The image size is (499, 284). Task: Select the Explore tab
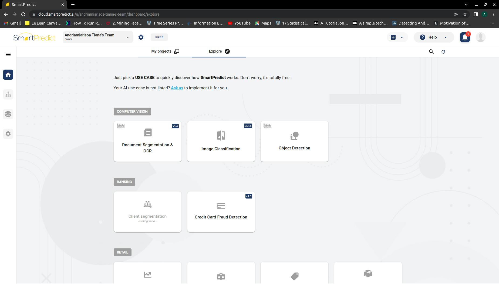(x=219, y=51)
